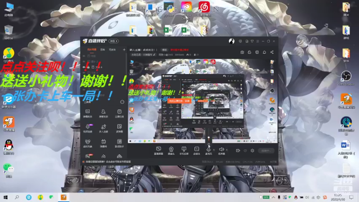
Task: Open the 房管助手 tool
Action: (103, 114)
